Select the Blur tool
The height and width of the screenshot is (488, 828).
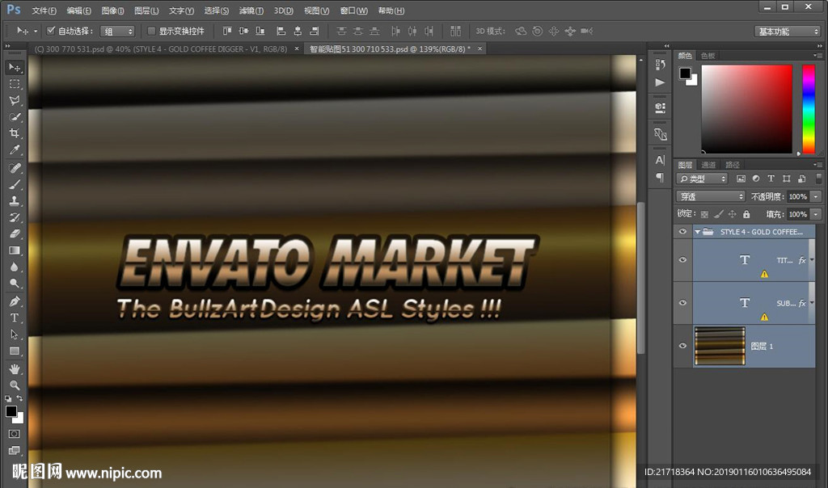15,267
